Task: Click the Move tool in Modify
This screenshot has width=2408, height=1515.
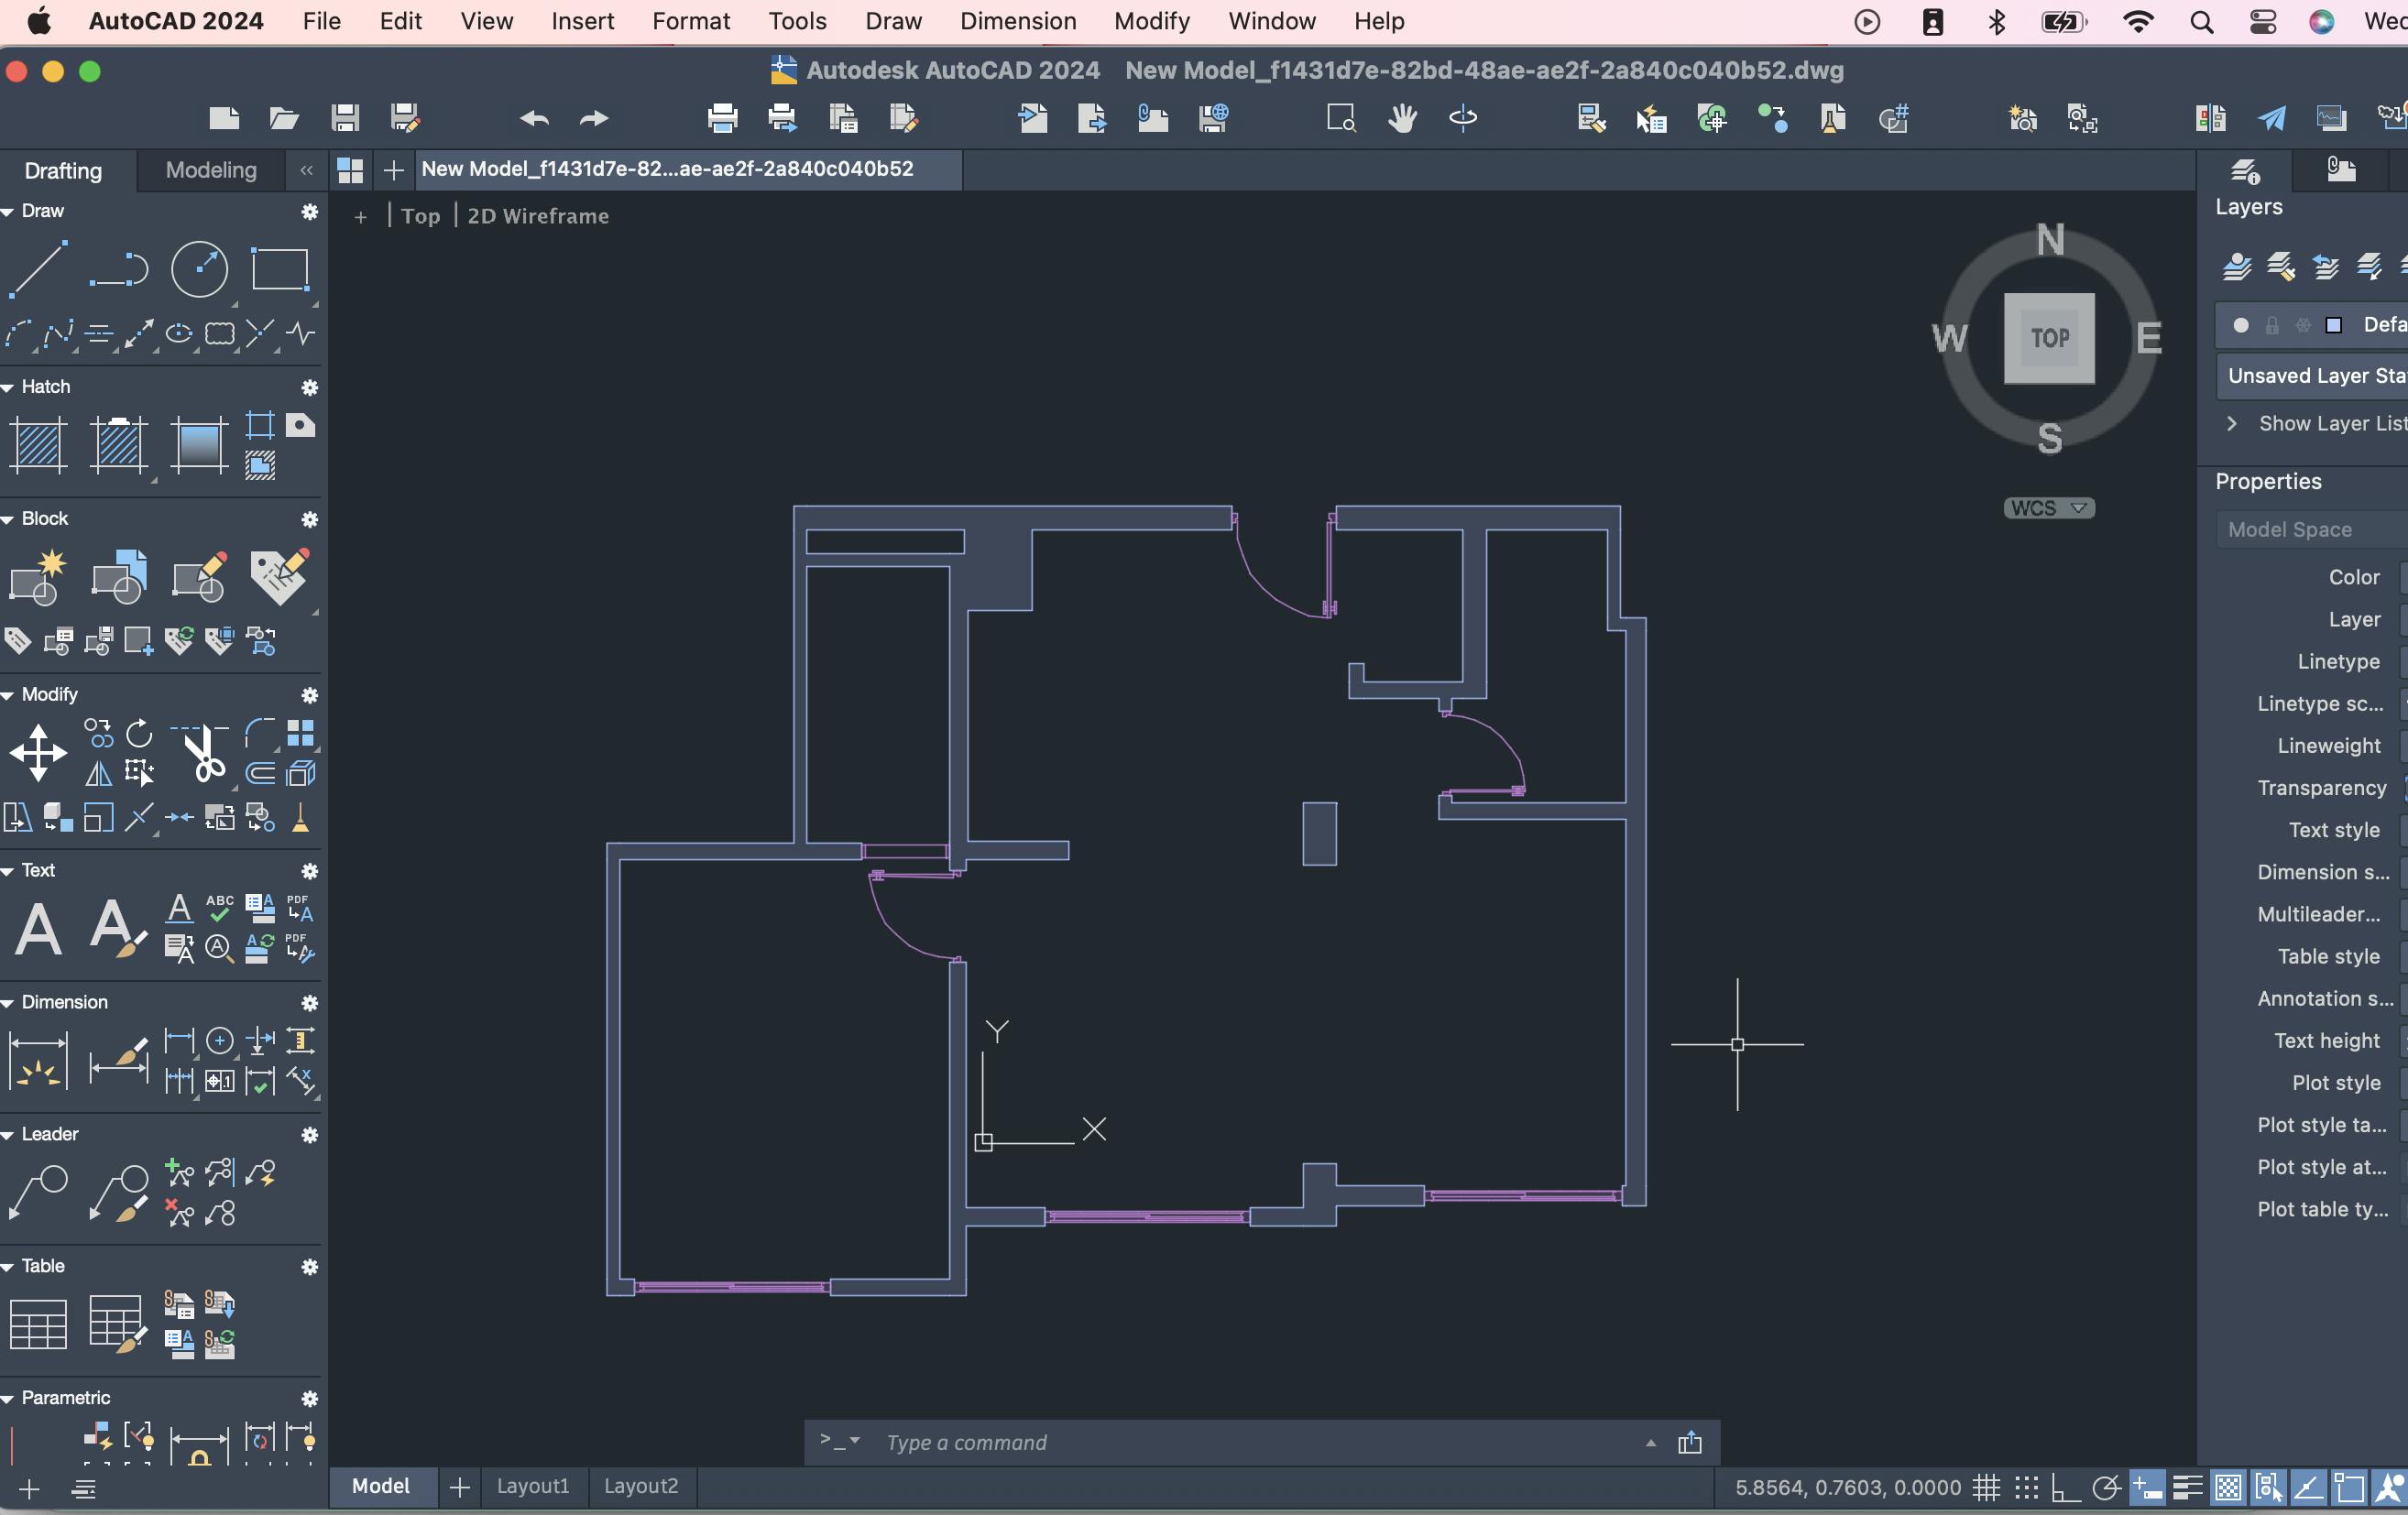Action: click(x=38, y=753)
